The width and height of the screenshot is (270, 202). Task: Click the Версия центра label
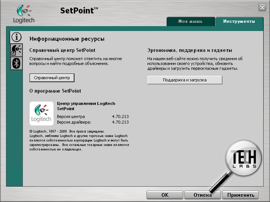[x=71, y=116]
